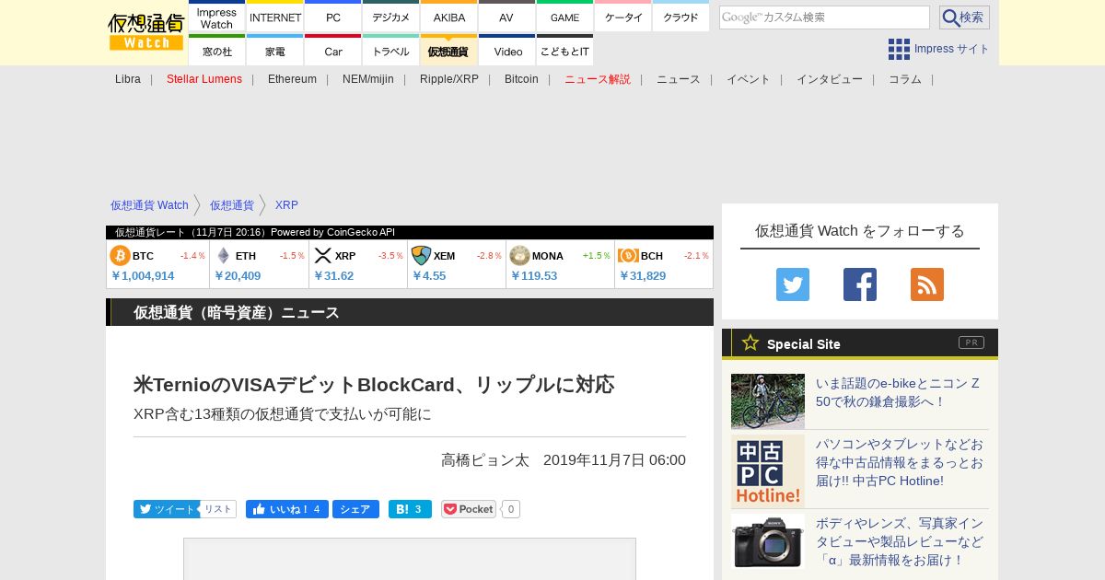
Task: Open the 中古PC Hotline! article link
Action: (x=900, y=462)
